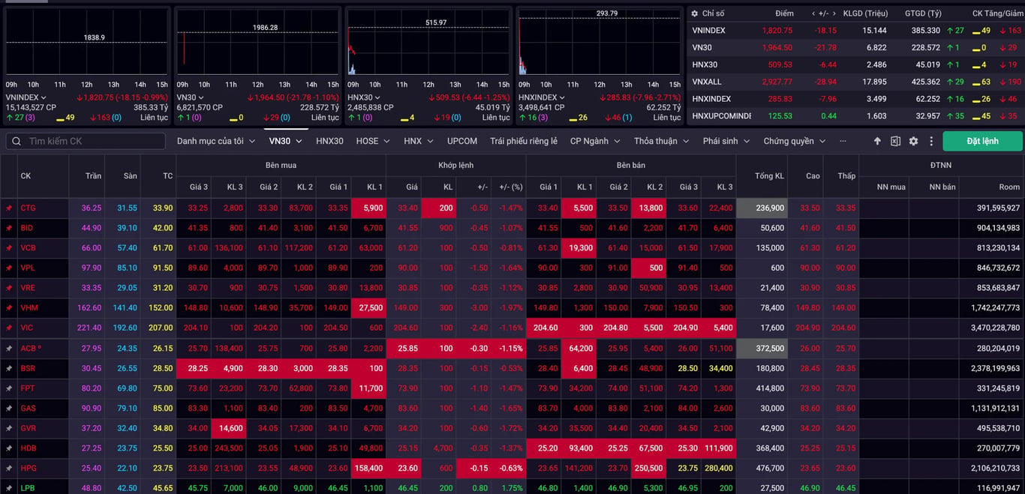The image size is (1025, 494).
Task: Toggle the pin on the VPL row
Action: 9,268
